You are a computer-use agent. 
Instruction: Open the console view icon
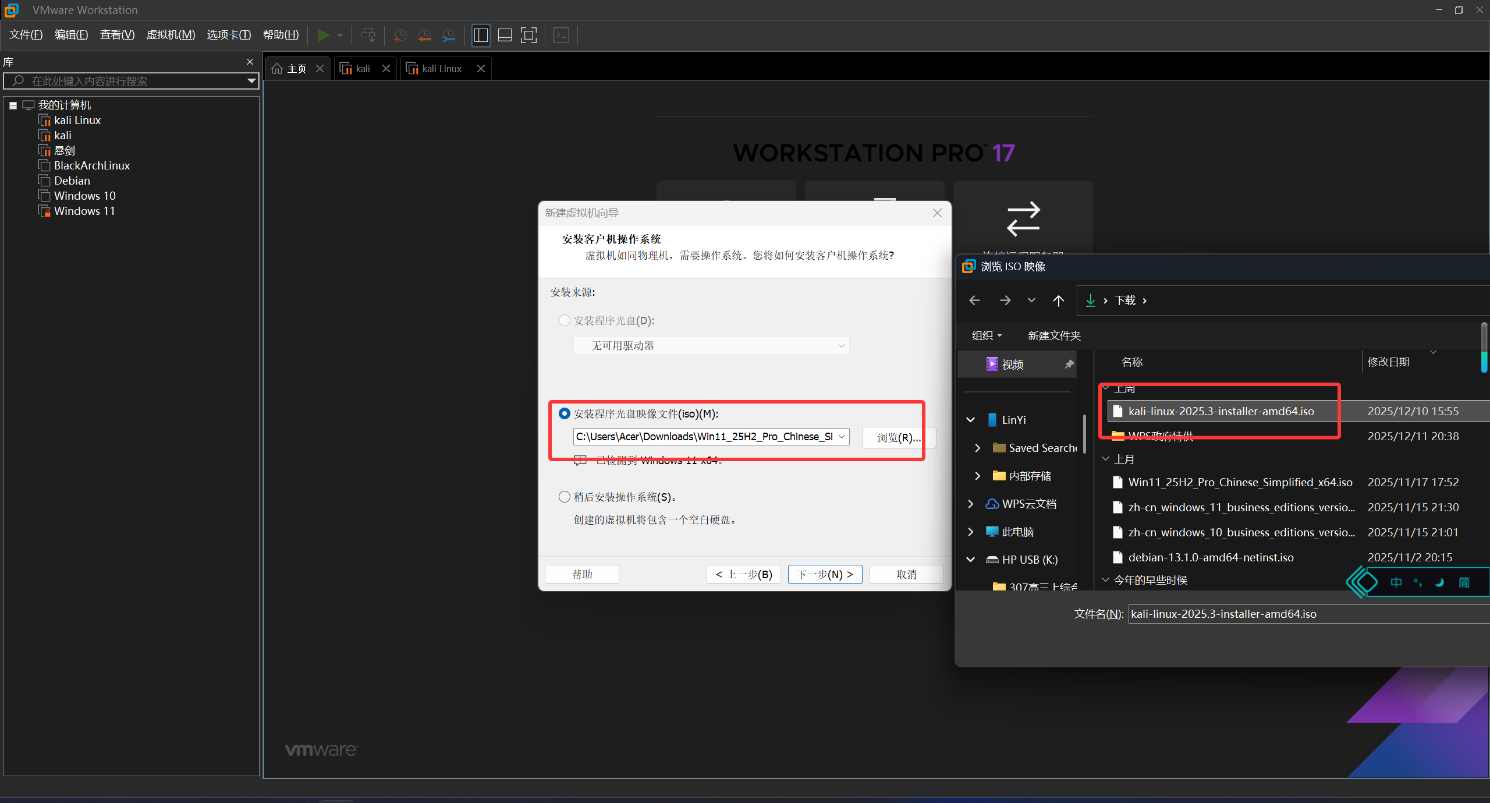[561, 35]
